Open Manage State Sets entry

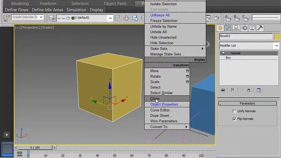point(175,54)
